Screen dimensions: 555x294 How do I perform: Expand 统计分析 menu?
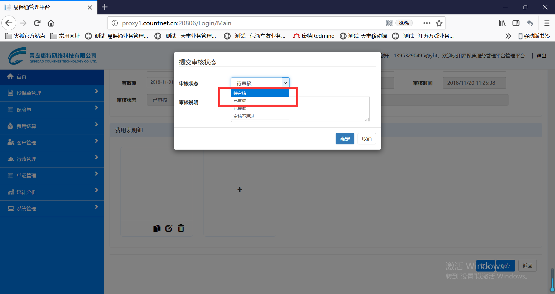(52, 192)
